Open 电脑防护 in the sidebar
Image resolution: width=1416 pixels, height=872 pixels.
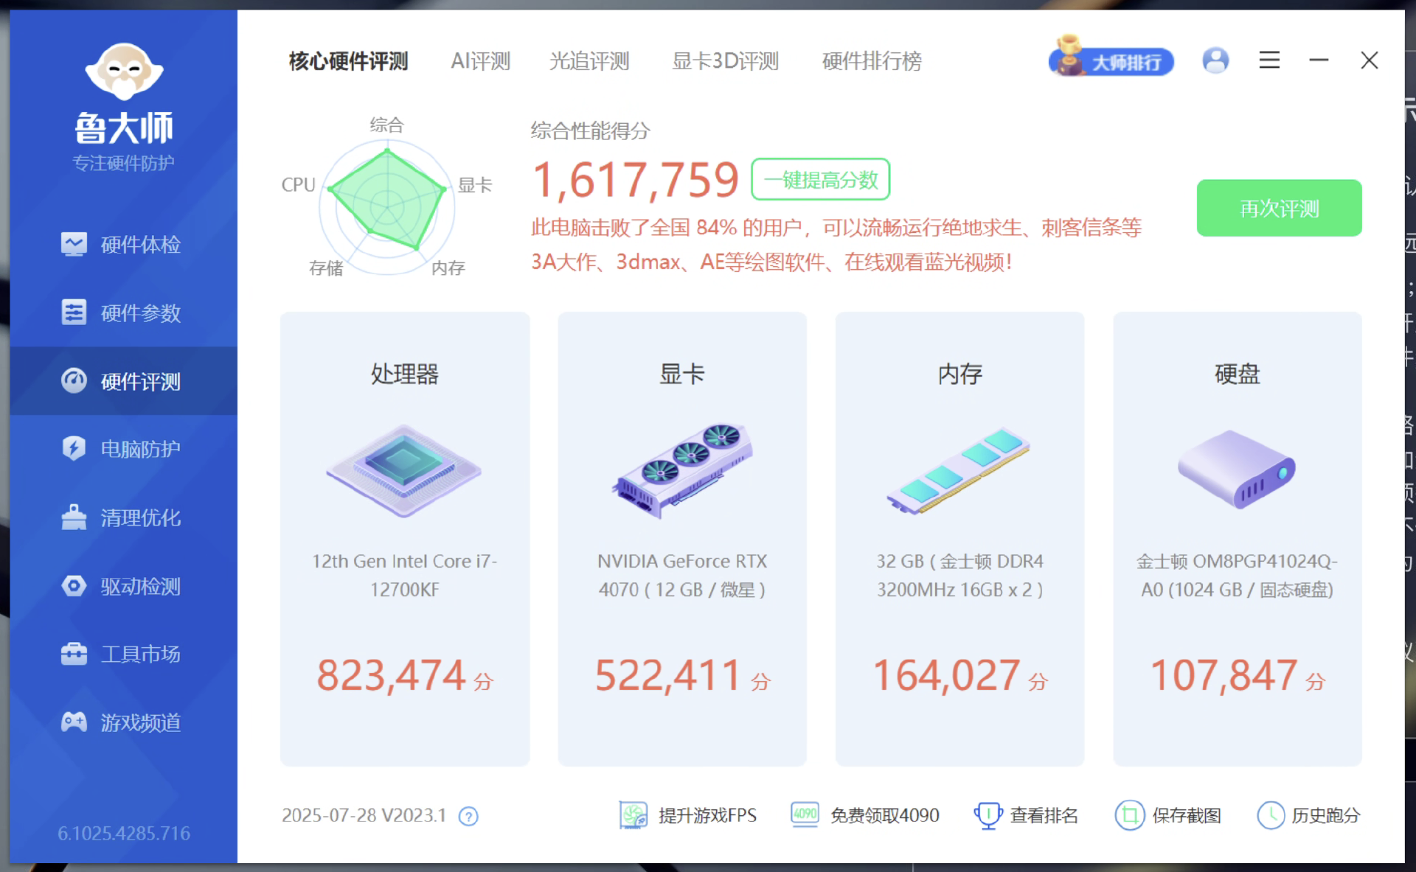(x=123, y=449)
